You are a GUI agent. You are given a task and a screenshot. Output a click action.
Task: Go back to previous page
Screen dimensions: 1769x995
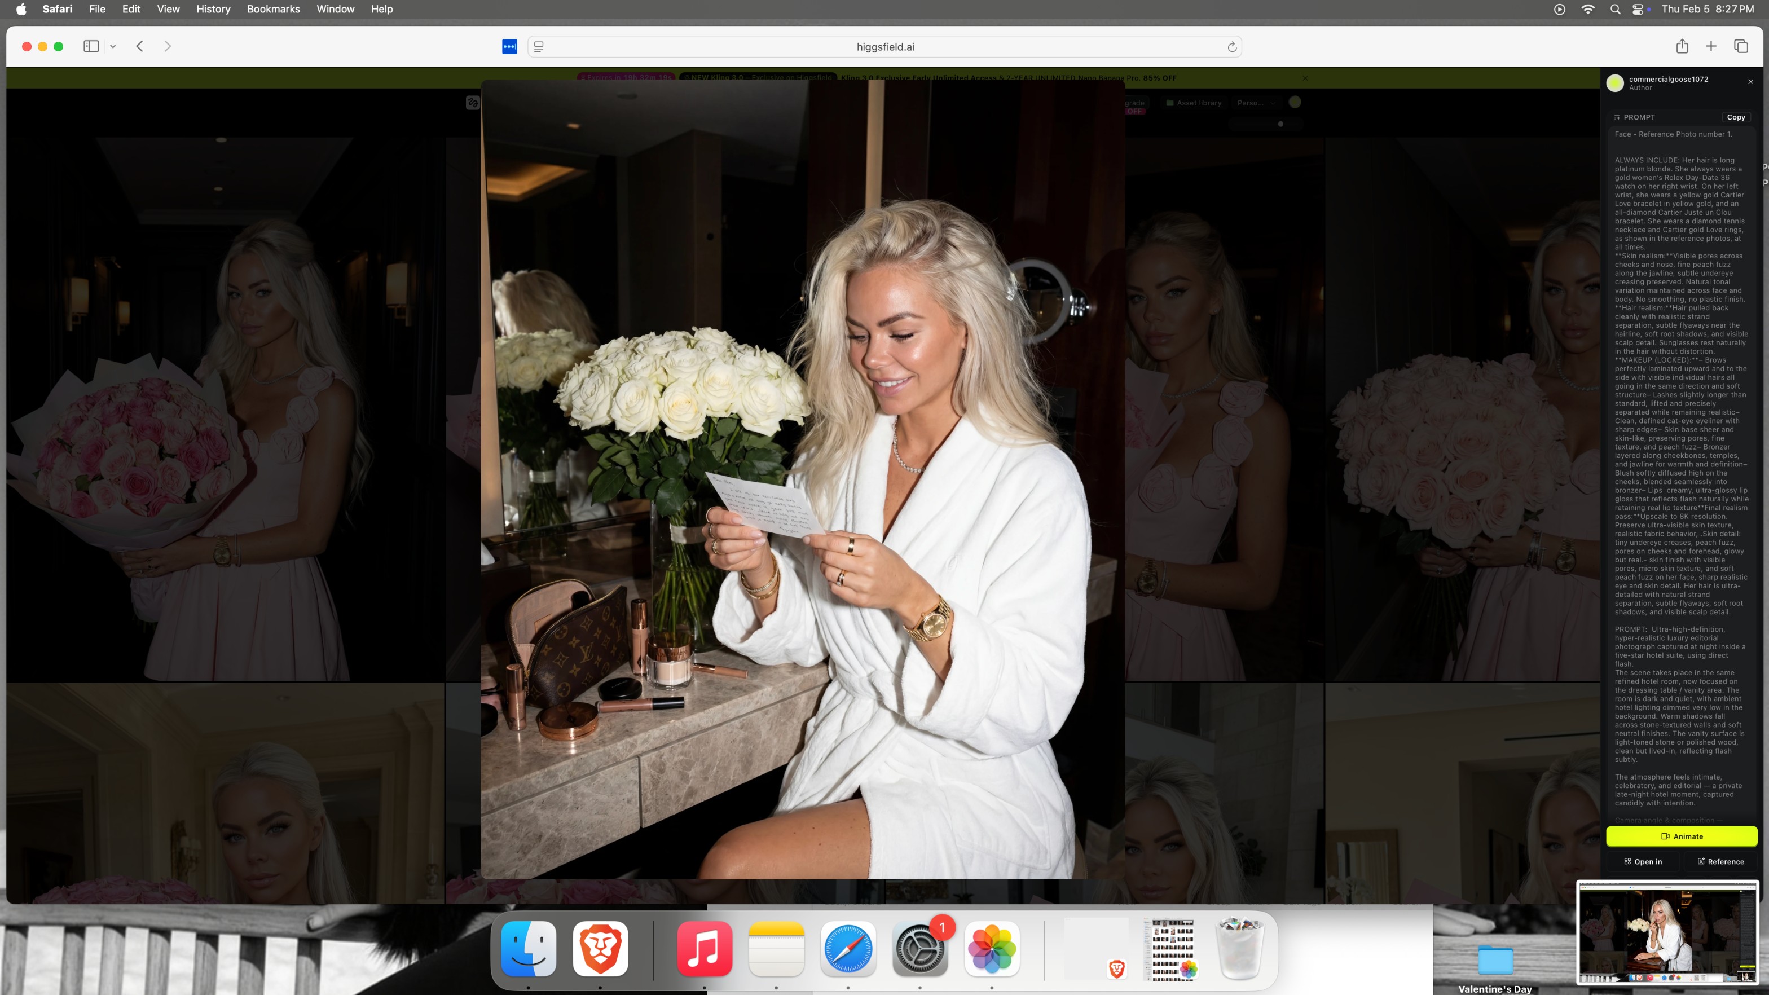(139, 46)
